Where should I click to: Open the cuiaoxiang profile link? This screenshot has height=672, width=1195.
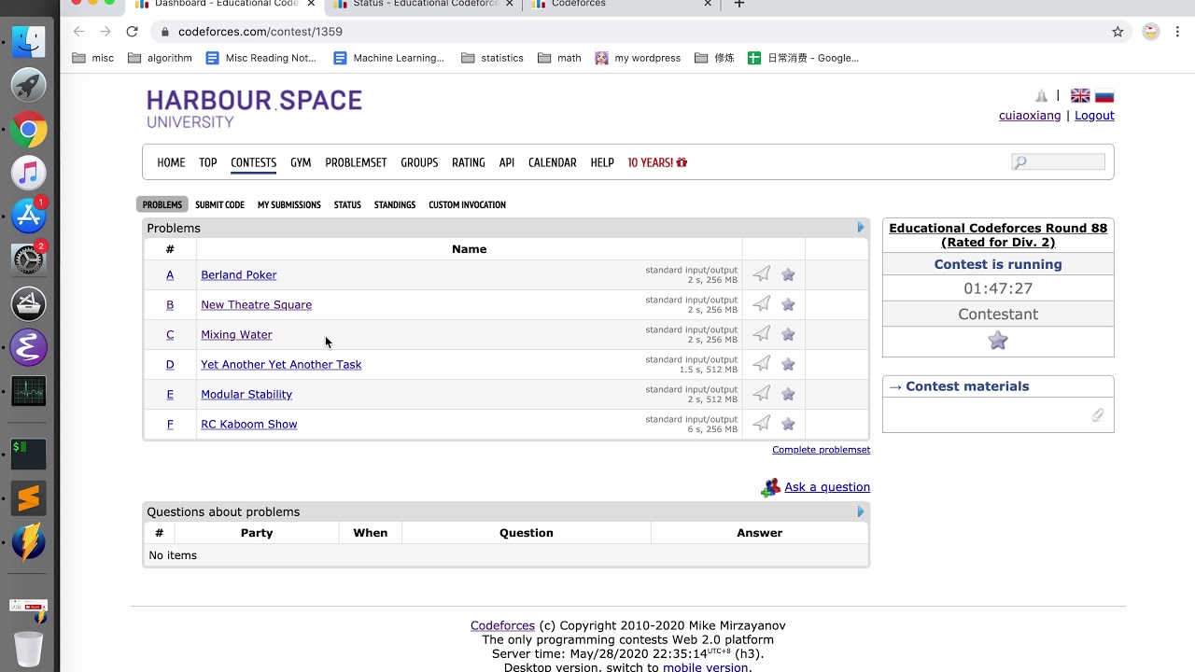[1030, 116]
